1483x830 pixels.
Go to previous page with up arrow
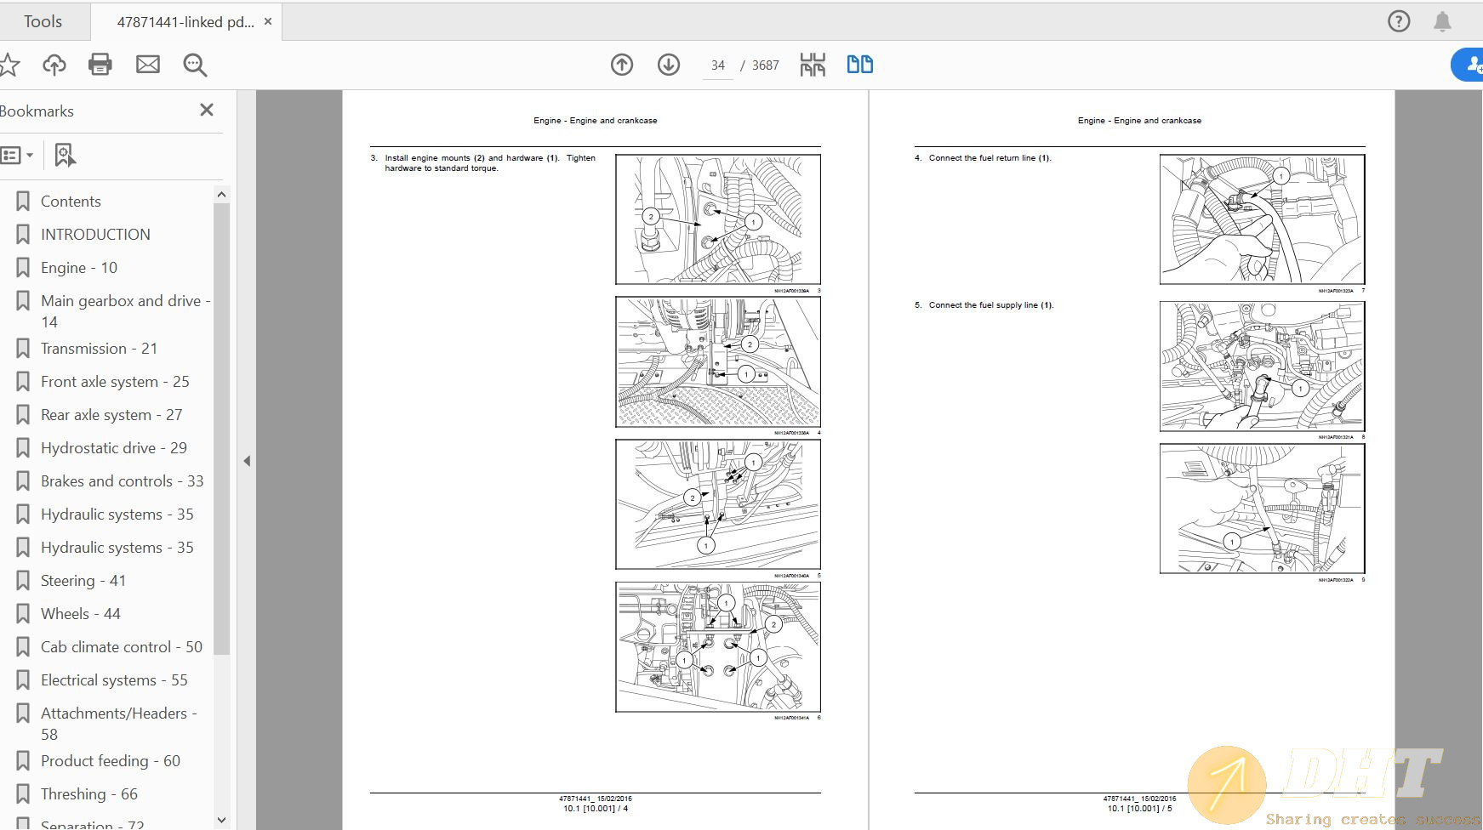(622, 65)
